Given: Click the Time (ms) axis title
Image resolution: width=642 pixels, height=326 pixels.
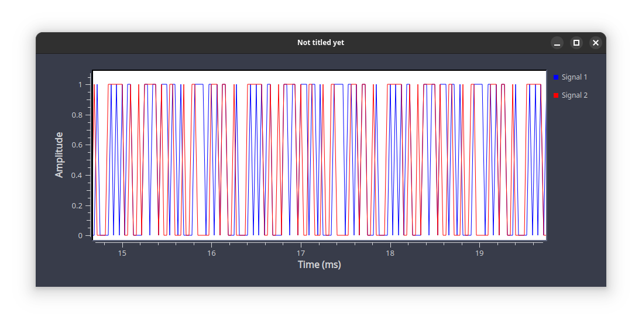Looking at the screenshot, I should point(320,265).
